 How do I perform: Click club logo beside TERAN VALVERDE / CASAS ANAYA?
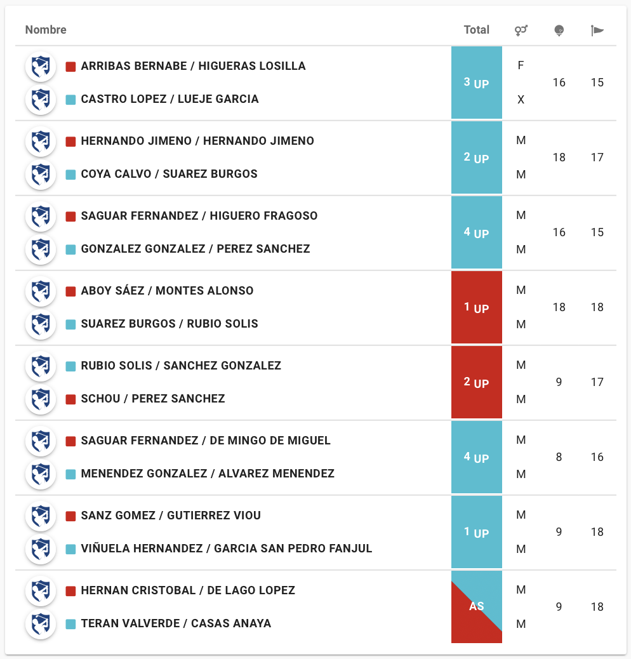[x=41, y=623]
